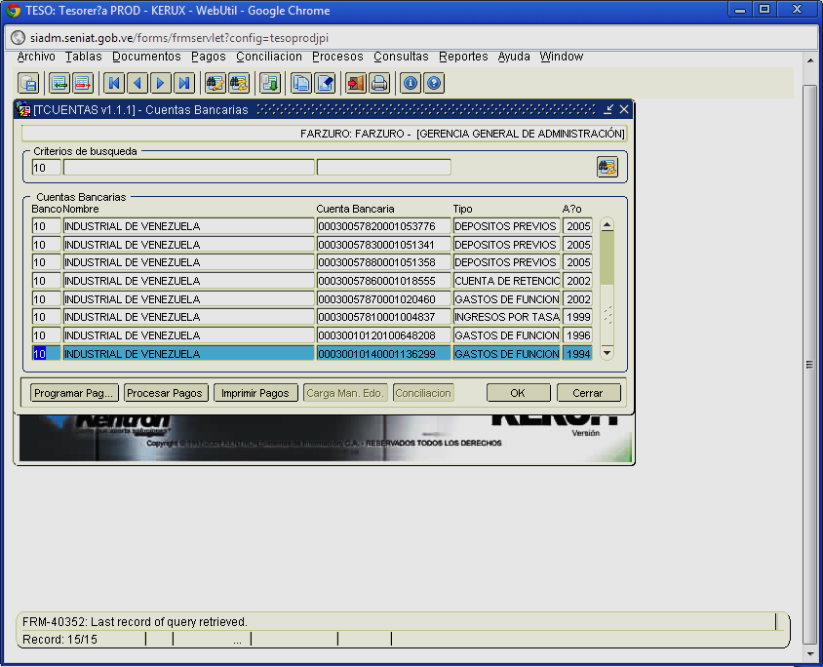Open the Documentos menu
The image size is (823, 667).
pos(146,57)
